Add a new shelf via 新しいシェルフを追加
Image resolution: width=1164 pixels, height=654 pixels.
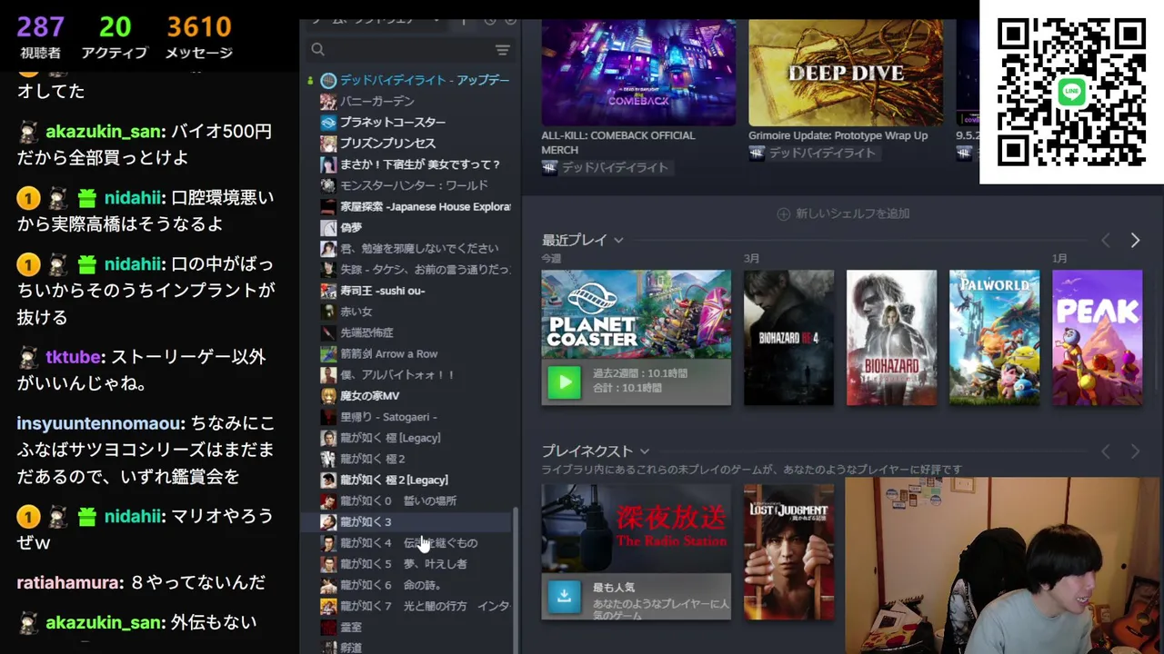(843, 213)
